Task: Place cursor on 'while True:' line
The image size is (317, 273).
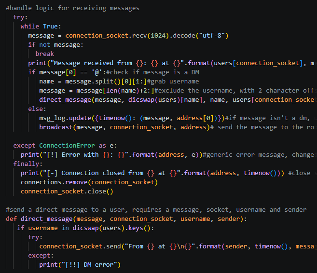Action: (41, 26)
